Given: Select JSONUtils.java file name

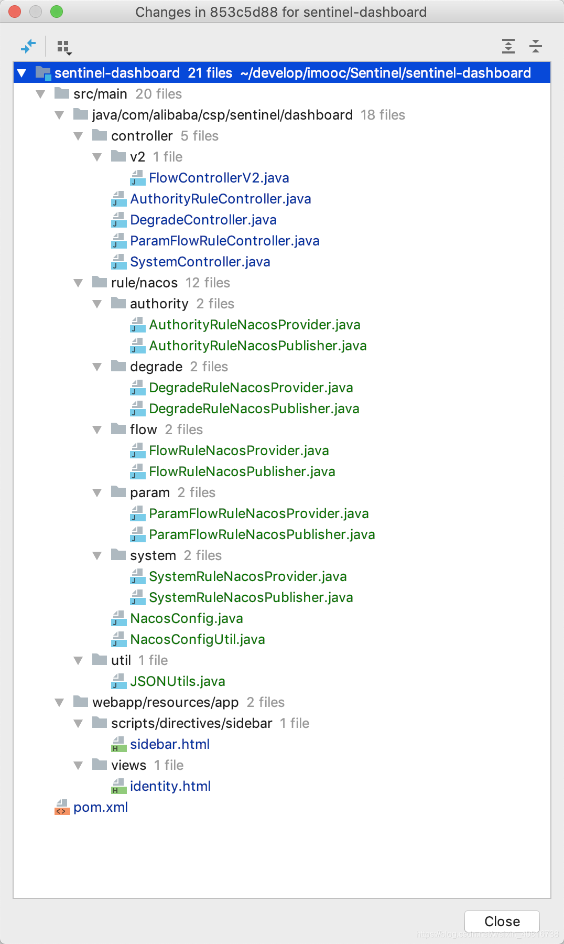Looking at the screenshot, I should pos(178,681).
